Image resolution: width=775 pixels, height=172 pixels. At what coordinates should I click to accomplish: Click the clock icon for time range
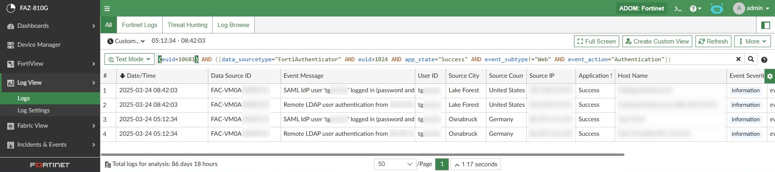coord(110,41)
